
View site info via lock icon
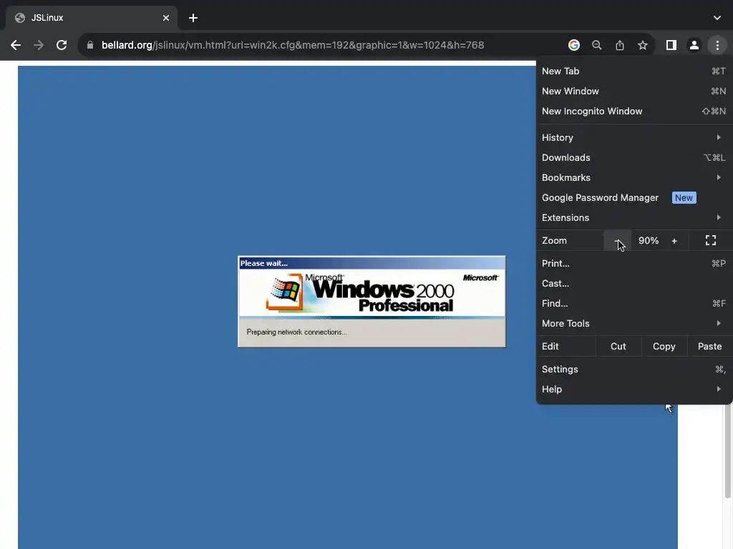pyautogui.click(x=90, y=45)
